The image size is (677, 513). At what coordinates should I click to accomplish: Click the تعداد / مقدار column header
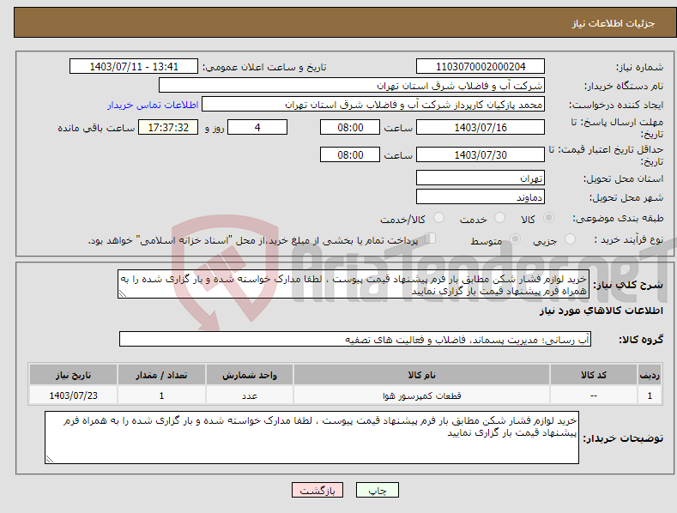coord(161,375)
